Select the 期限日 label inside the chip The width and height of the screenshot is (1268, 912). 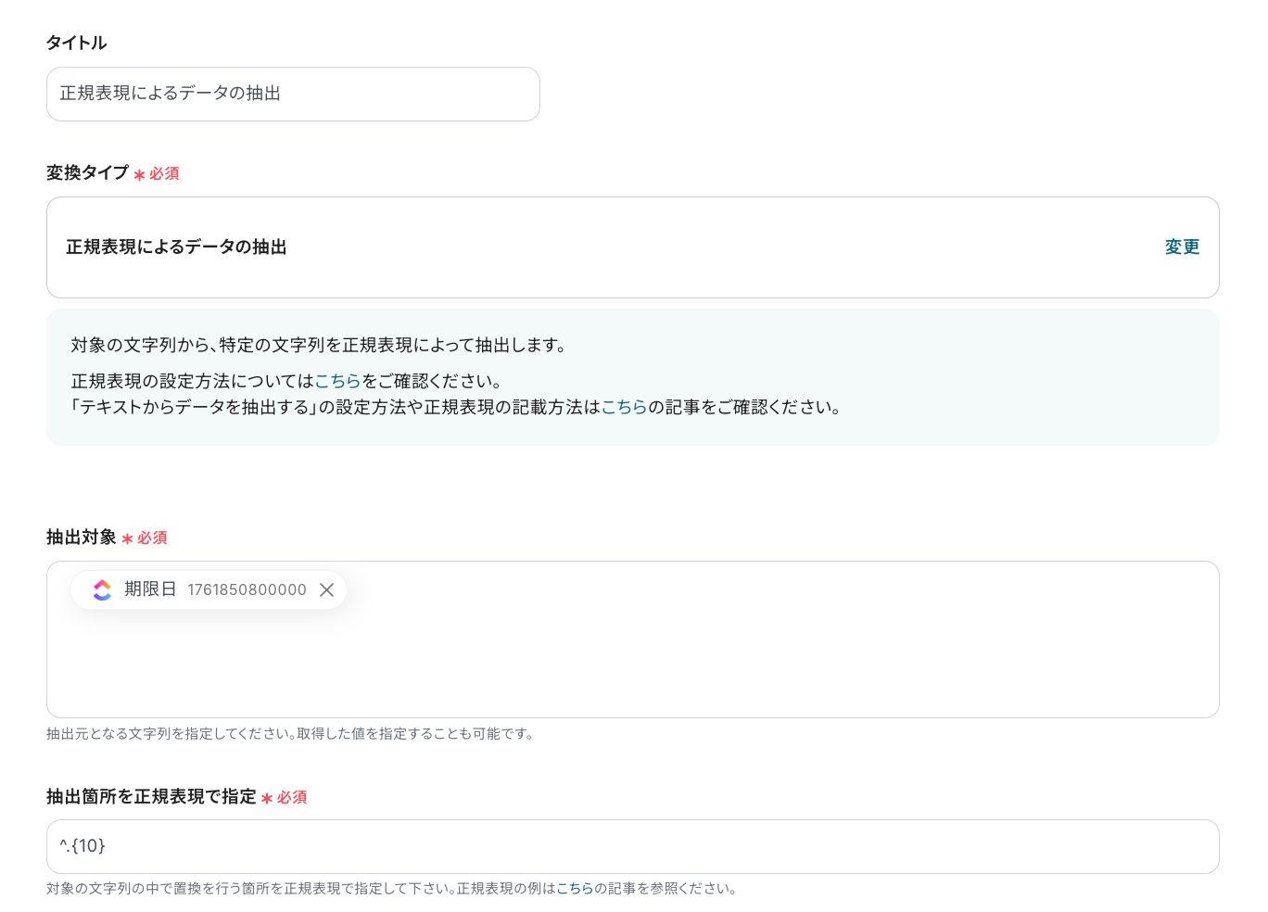point(150,589)
